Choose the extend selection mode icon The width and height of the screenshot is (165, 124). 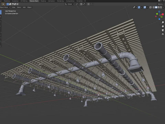10,4
